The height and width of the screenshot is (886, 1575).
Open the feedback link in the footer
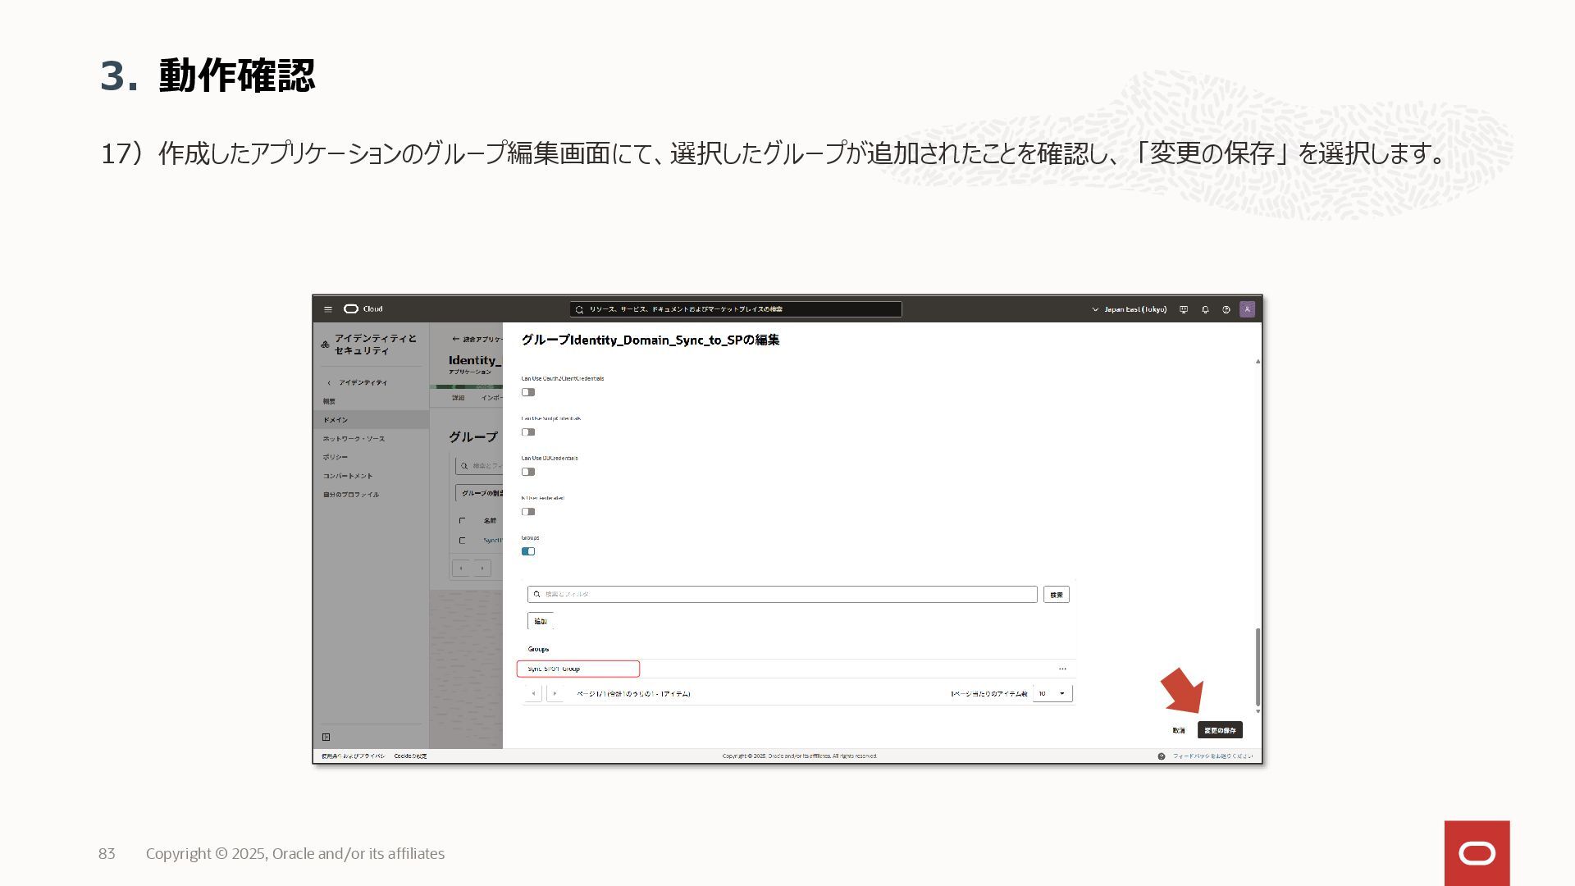coord(1213,756)
